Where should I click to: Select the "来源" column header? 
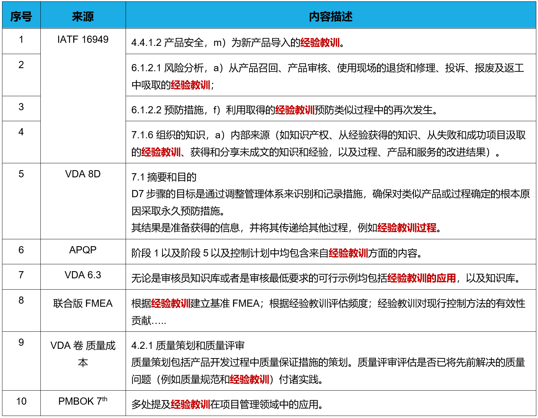click(83, 16)
